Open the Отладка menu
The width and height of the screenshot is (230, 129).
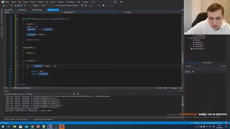pyautogui.click(x=40, y=2)
